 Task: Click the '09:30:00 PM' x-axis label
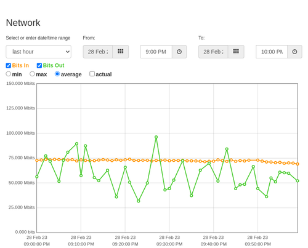[x=169, y=244]
